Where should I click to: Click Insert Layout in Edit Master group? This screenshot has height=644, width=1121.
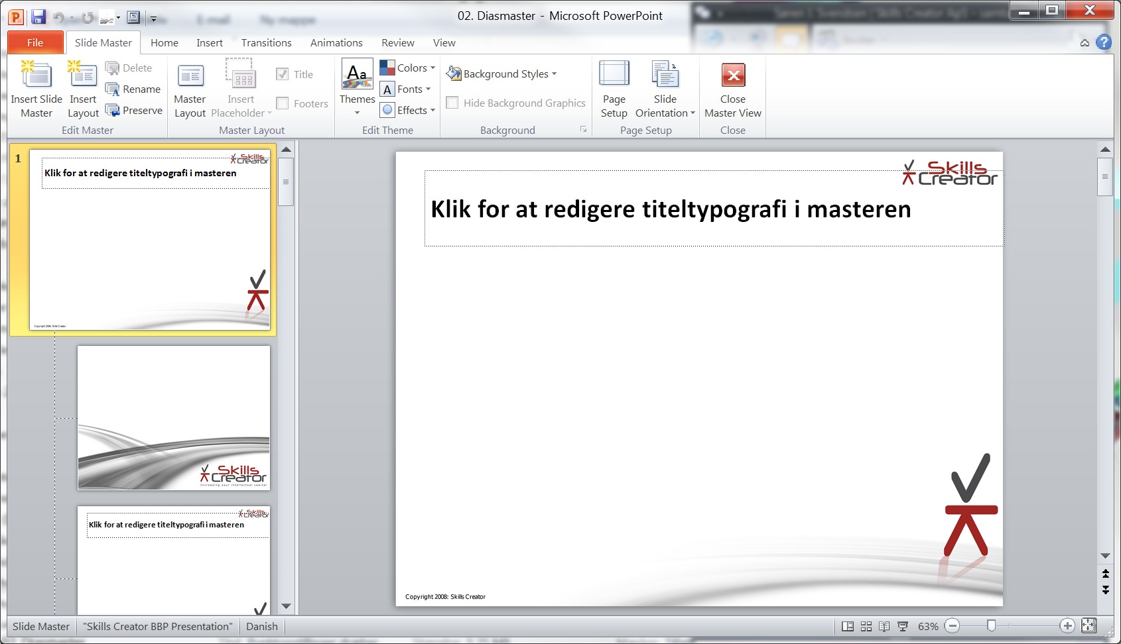(x=82, y=89)
